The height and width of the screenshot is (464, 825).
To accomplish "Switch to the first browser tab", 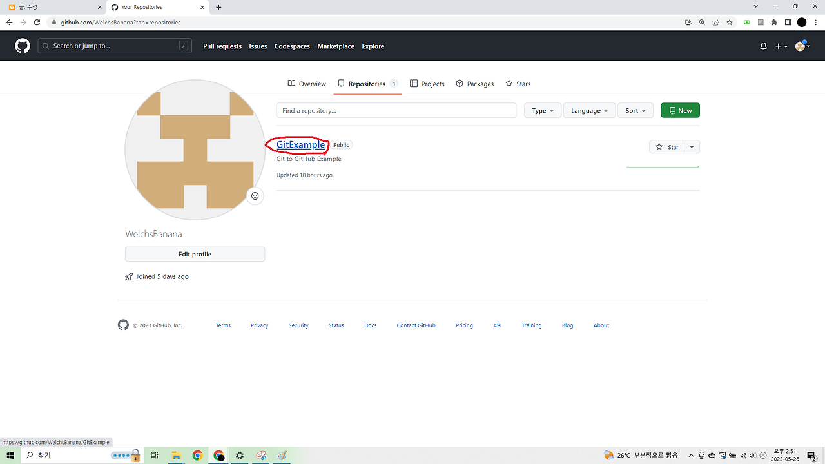I will [x=53, y=7].
